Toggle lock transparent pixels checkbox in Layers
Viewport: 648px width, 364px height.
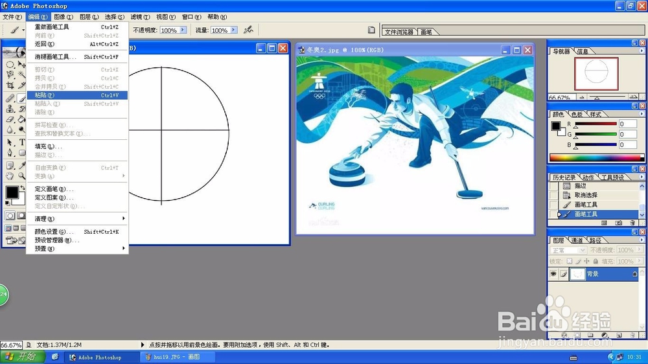570,261
